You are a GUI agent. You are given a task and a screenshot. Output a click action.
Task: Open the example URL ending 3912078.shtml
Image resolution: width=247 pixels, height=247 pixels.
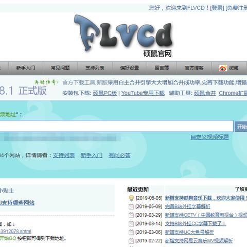pos(15,232)
